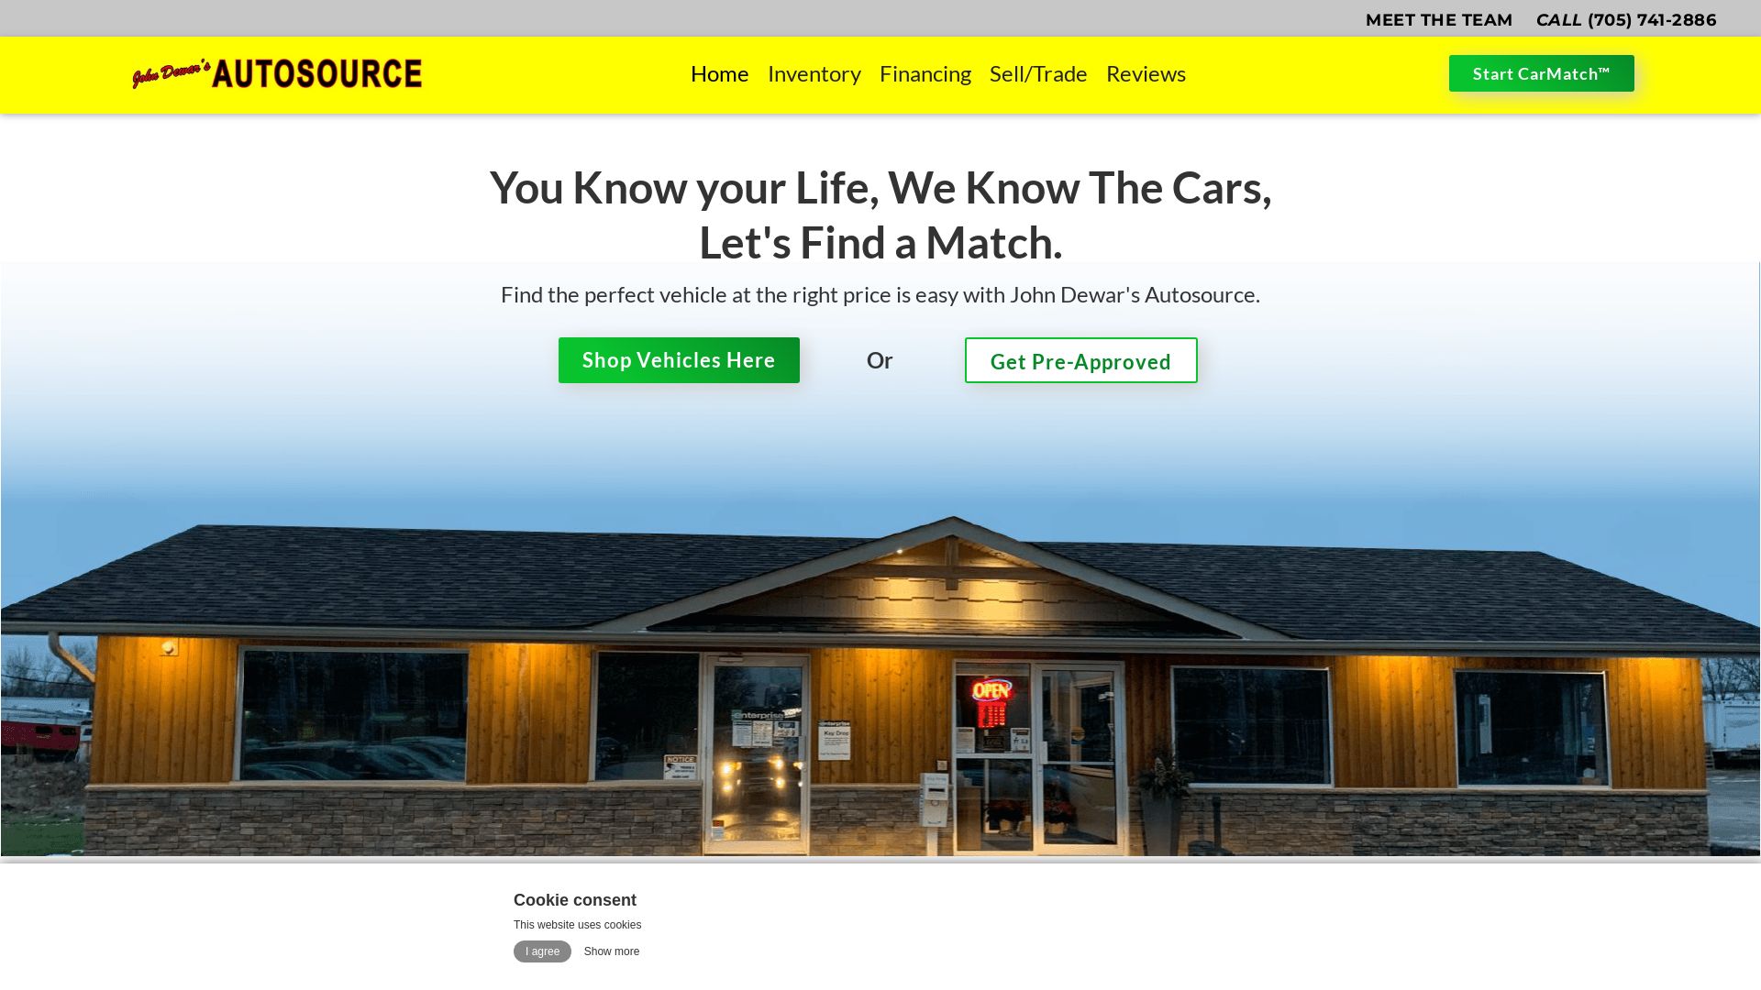The image size is (1761, 990).
Task: Click the Home navigation icon
Action: (x=720, y=75)
